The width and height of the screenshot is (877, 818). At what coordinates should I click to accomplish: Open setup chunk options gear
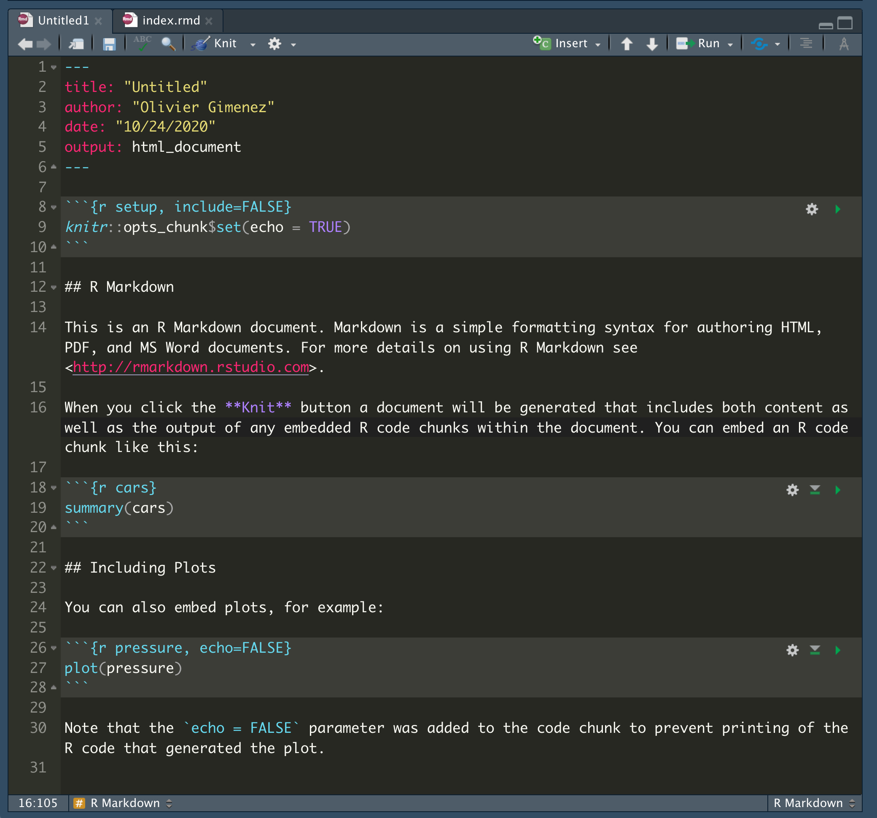pos(812,209)
